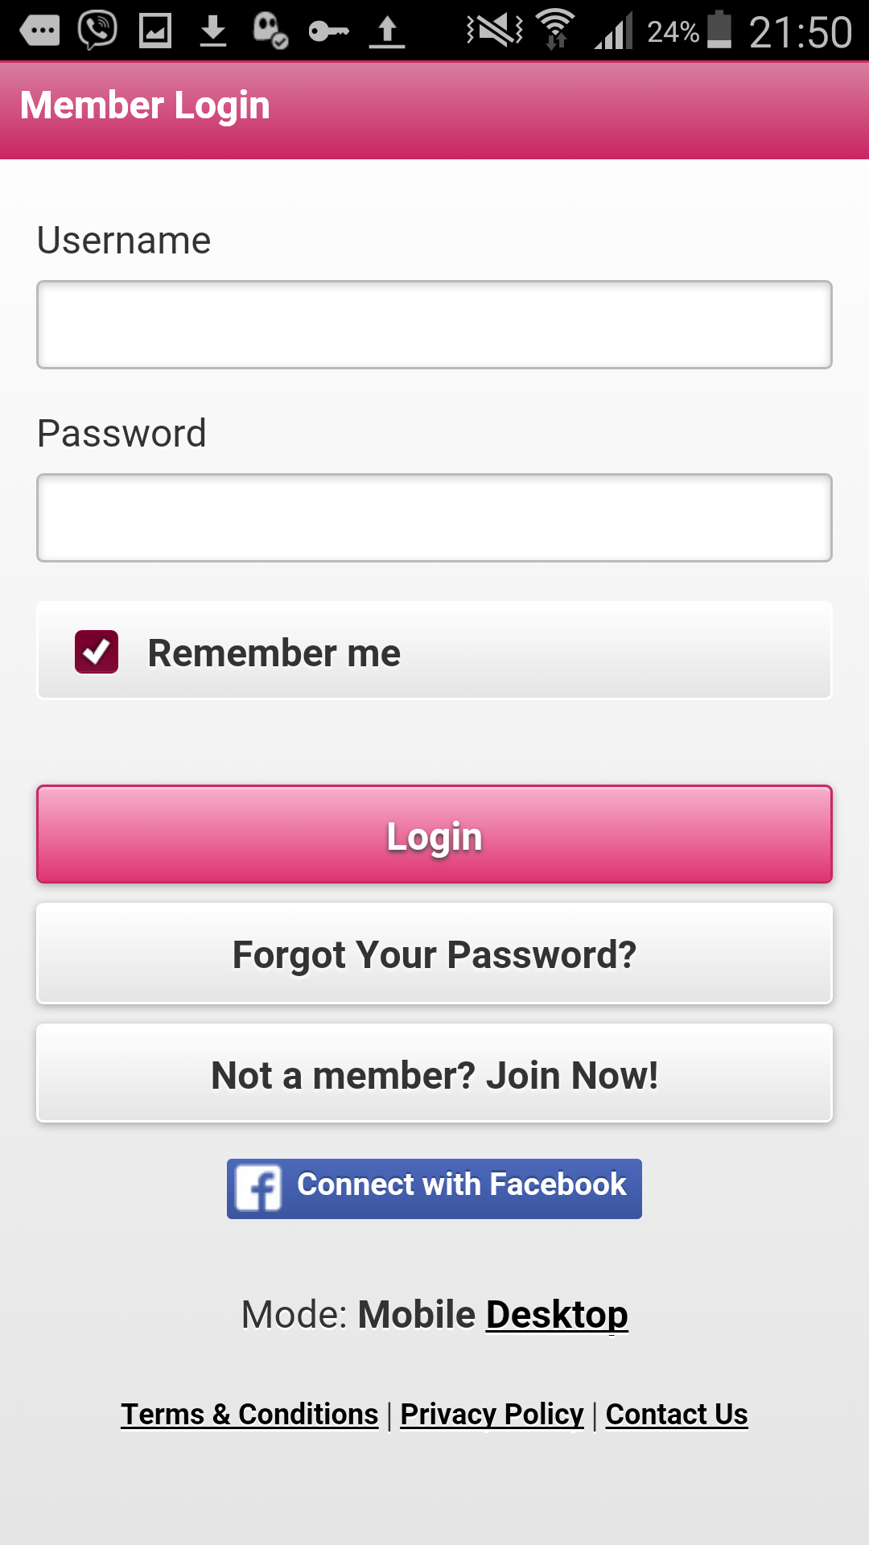Screen dimensions: 869x1545
Task: Tap the battery indicator icon
Action: click(x=719, y=30)
